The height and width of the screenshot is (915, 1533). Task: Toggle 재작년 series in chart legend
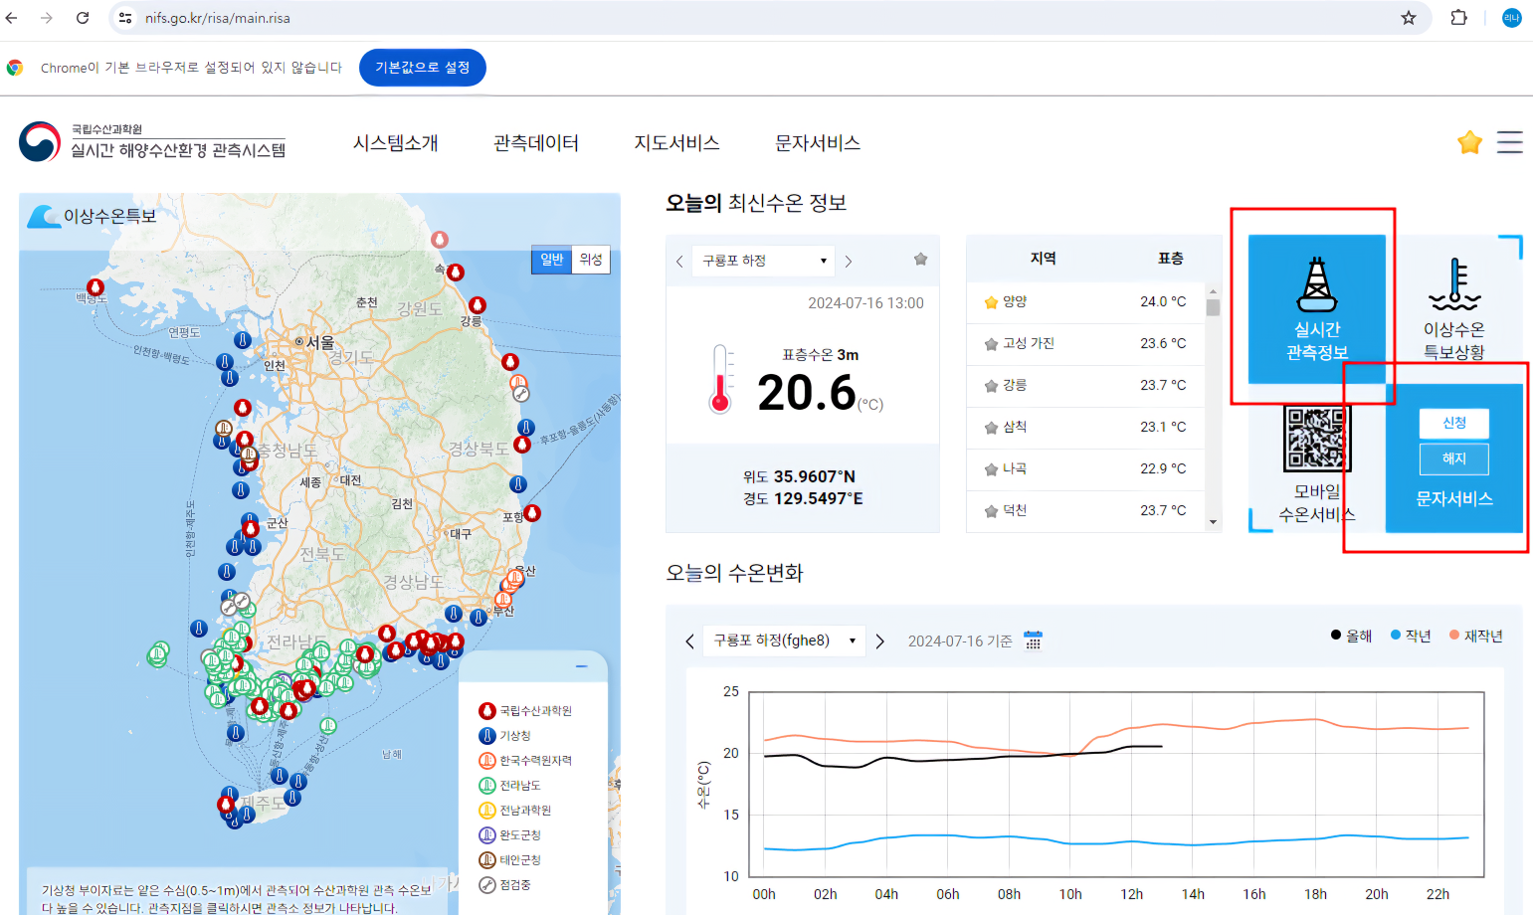click(1476, 636)
